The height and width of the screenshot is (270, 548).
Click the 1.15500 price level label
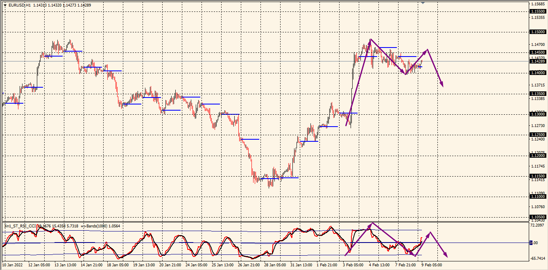[537, 11]
